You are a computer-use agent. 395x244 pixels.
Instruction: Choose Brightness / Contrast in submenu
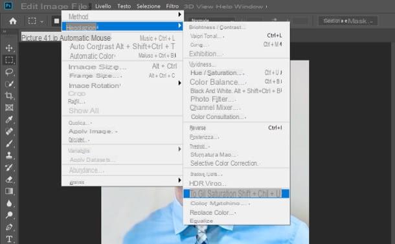click(236, 27)
